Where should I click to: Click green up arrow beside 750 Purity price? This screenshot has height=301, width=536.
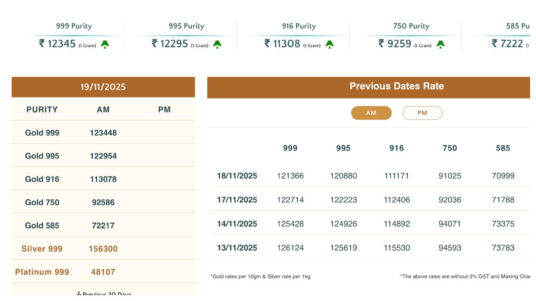pos(441,44)
